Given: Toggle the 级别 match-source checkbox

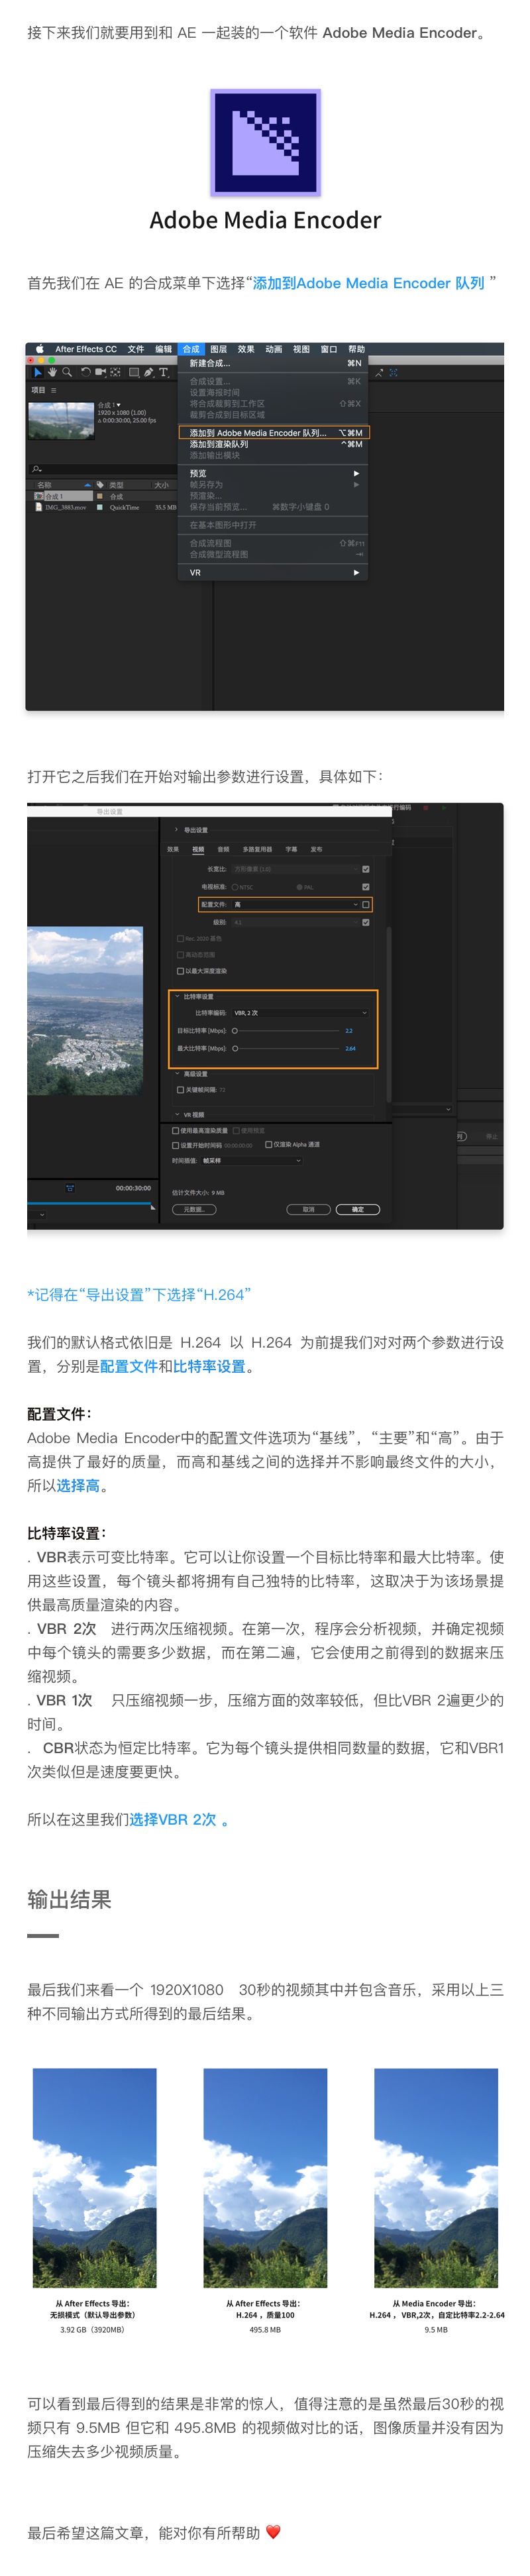Looking at the screenshot, I should pos(365,922).
